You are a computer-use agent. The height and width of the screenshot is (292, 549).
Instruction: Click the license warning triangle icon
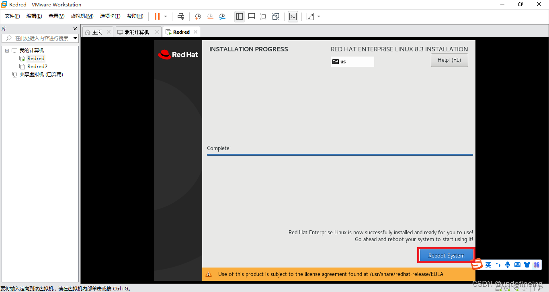(x=209, y=274)
